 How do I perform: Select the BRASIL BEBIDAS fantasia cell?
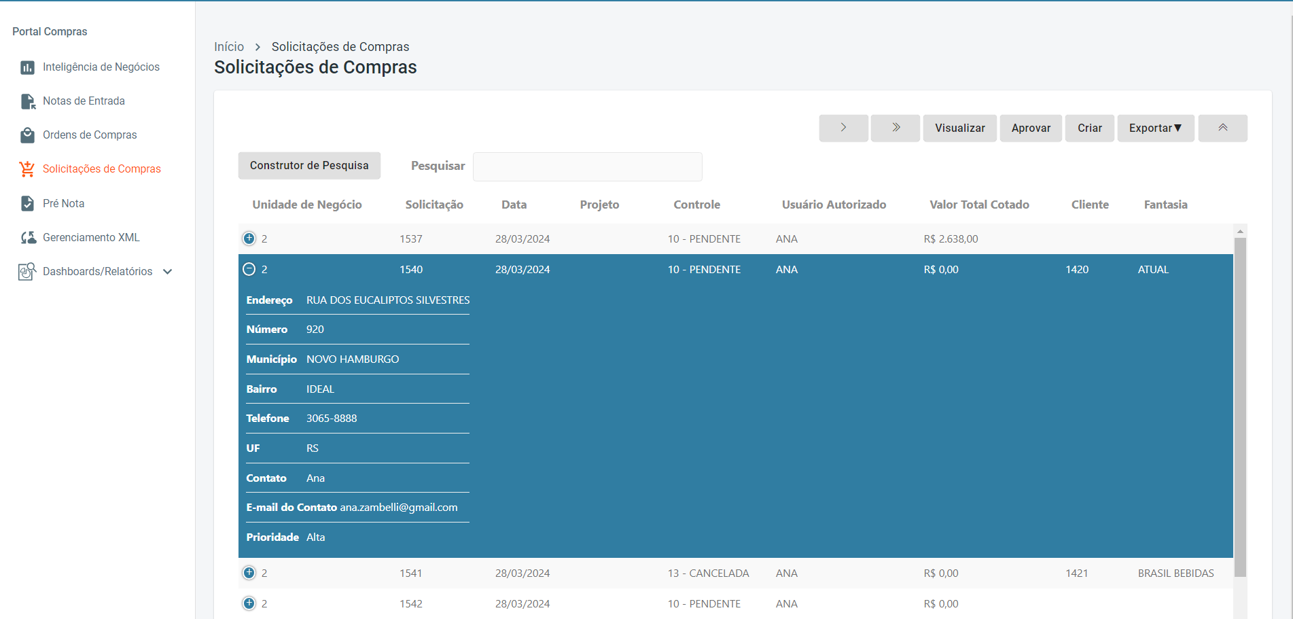click(x=1176, y=573)
